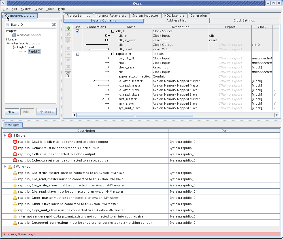This screenshot has height=239, width=283.
Task: Click the Add... button
Action: tap(46, 112)
